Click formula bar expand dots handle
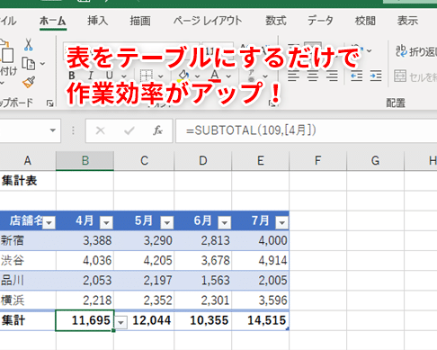The height and width of the screenshot is (350, 437). click(73, 130)
